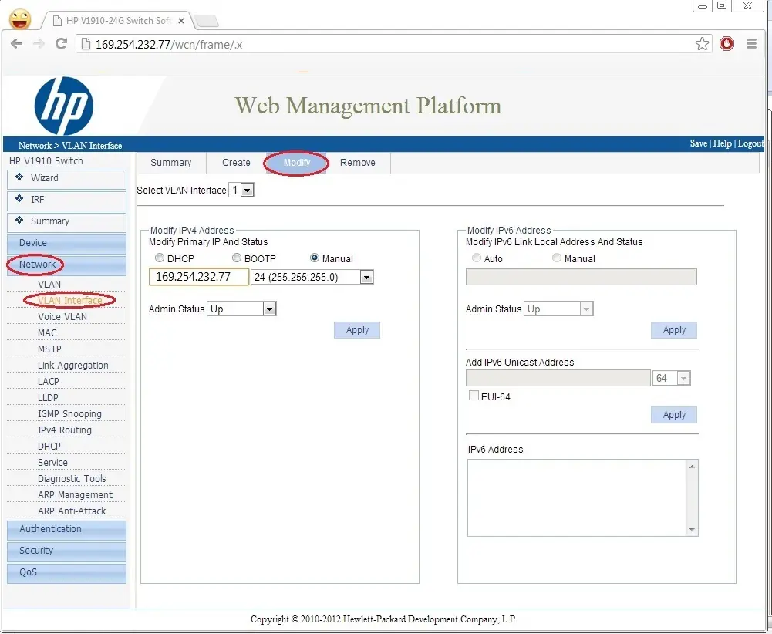This screenshot has width=772, height=634.
Task: Check the EUI-64 checkbox
Action: point(474,396)
